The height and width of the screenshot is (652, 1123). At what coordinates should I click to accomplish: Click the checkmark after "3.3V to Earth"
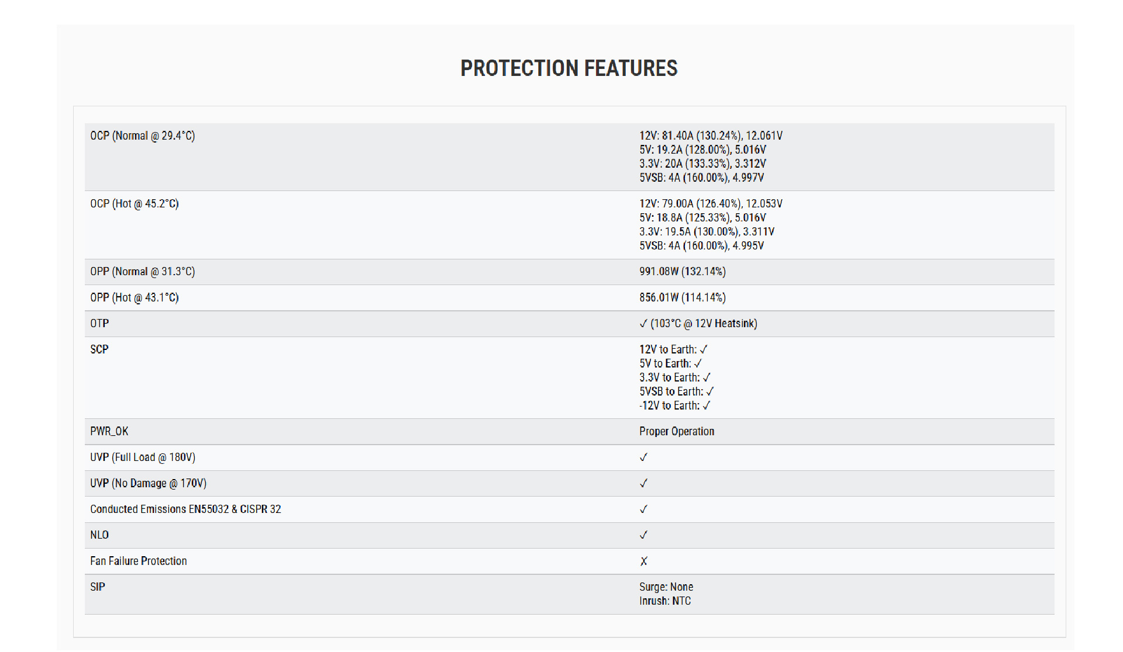click(707, 377)
